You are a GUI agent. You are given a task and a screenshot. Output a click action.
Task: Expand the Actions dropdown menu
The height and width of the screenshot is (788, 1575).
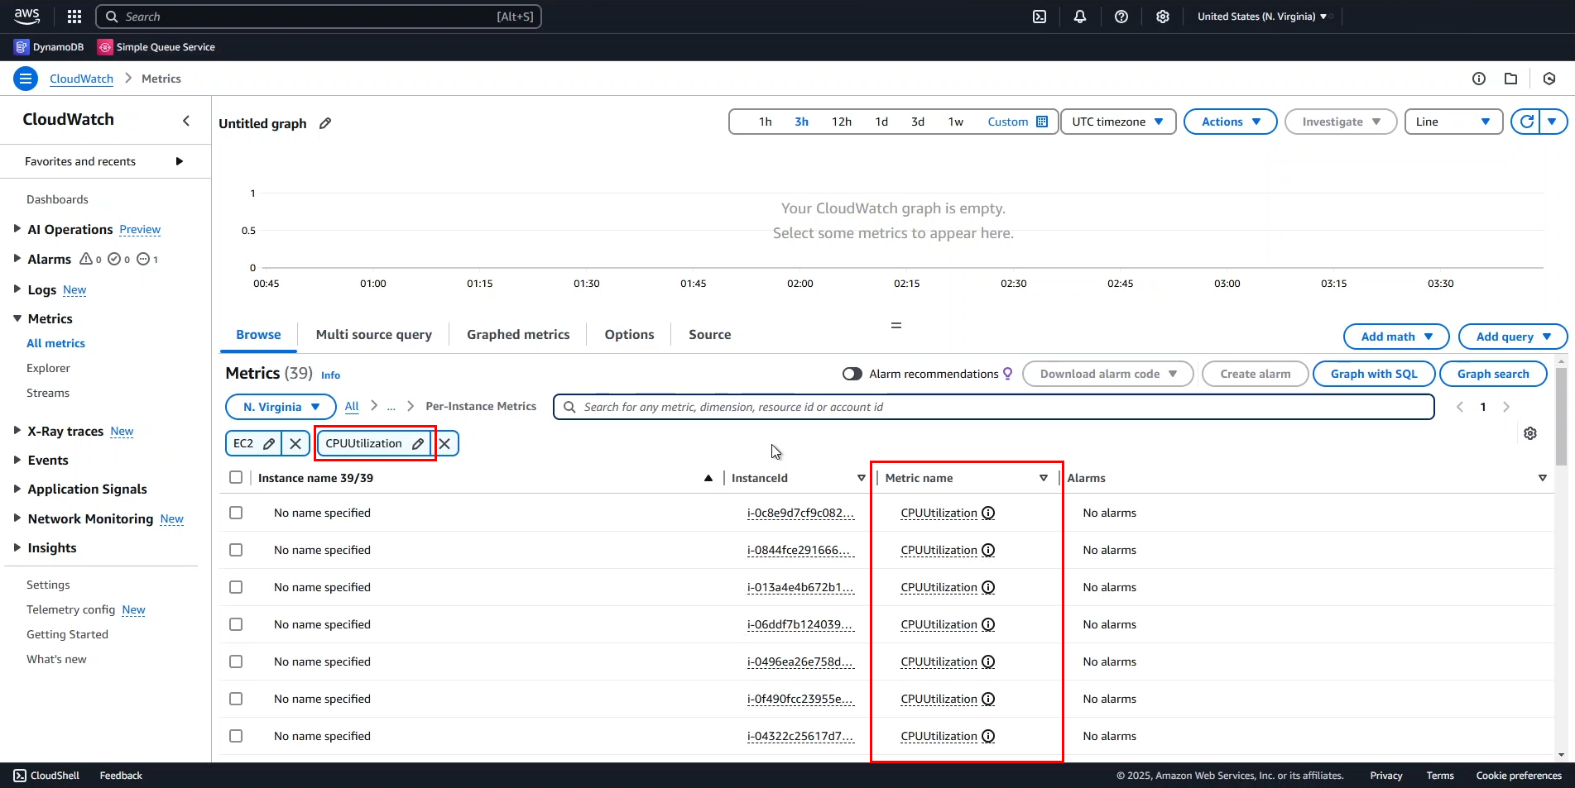click(x=1230, y=122)
